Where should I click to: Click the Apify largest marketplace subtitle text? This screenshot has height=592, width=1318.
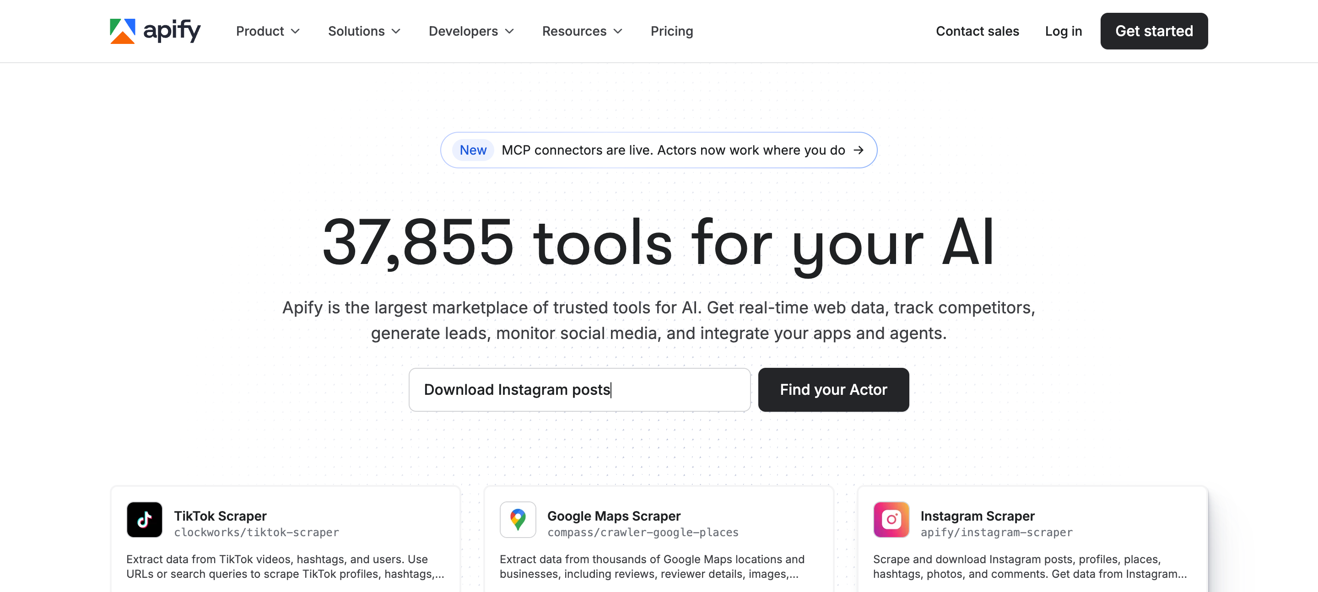pos(659,320)
